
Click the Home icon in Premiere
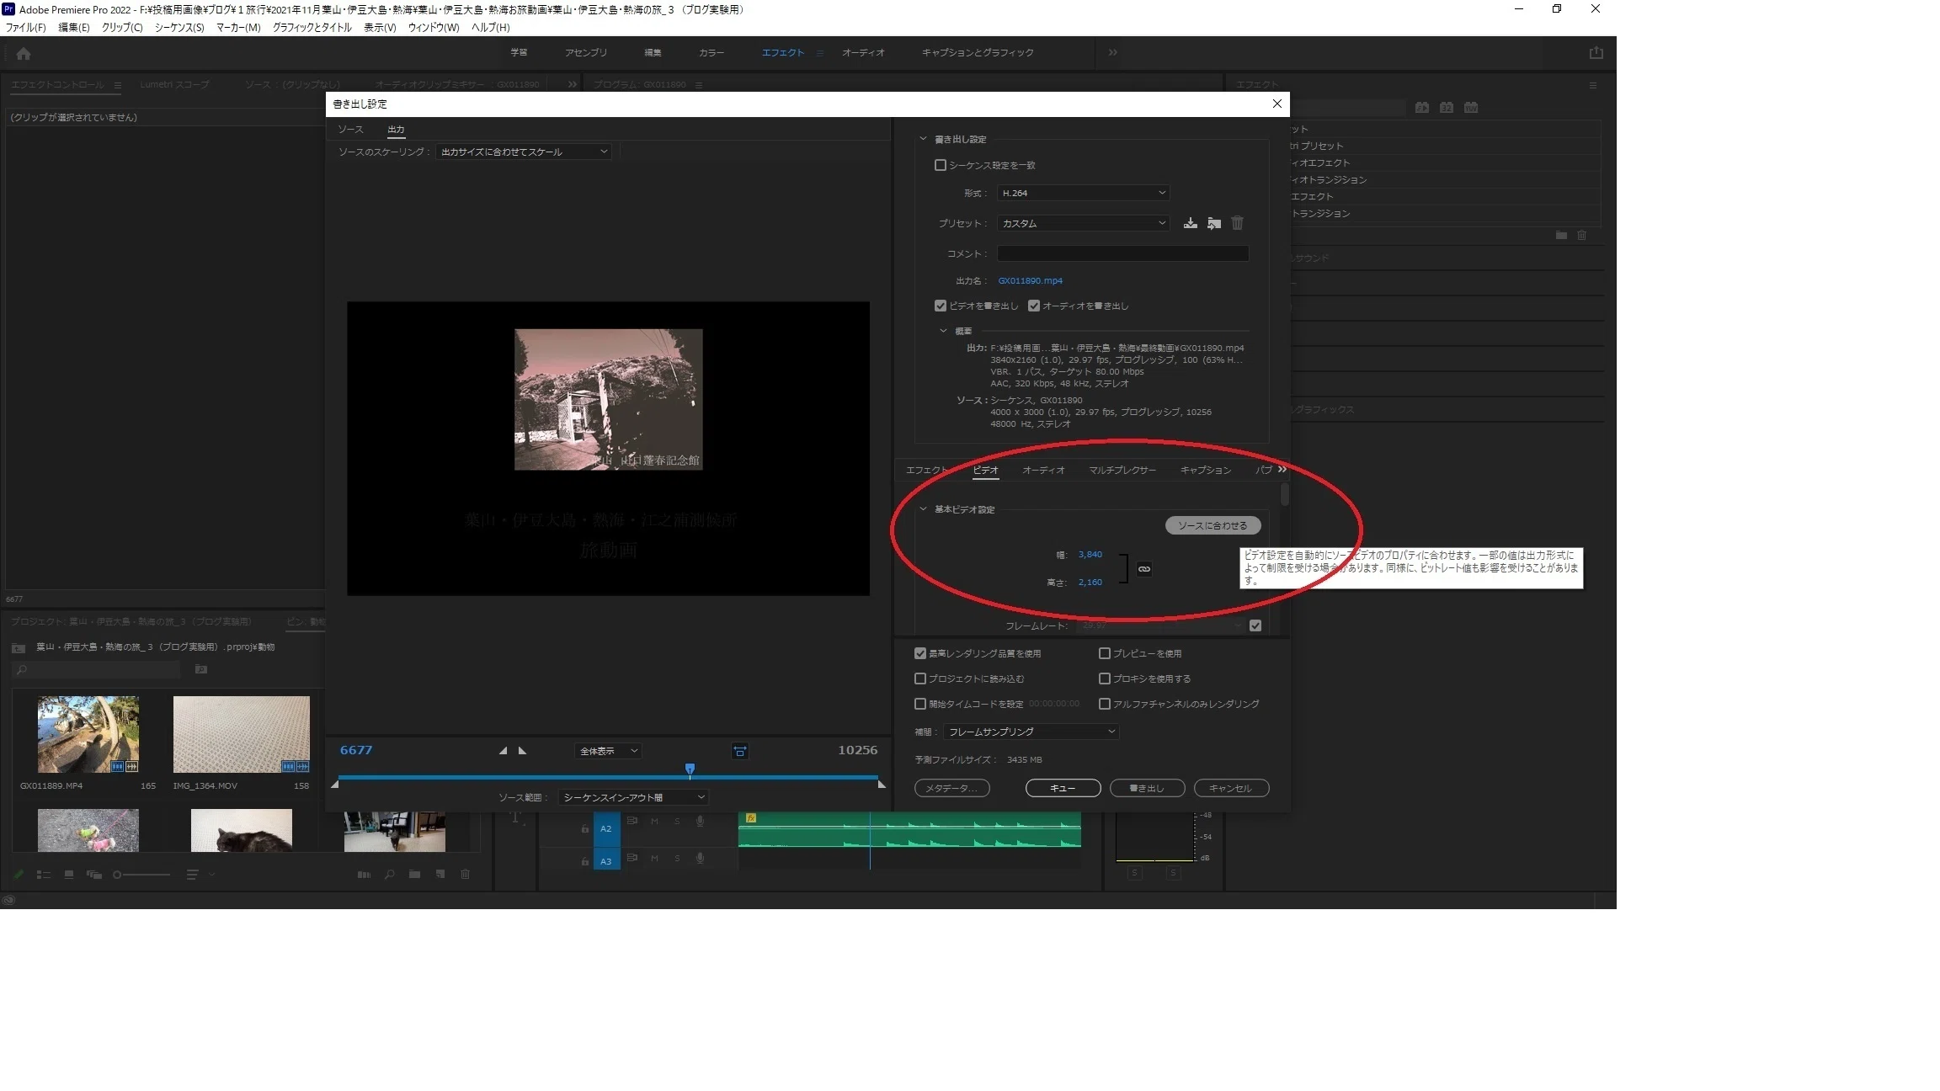(24, 53)
